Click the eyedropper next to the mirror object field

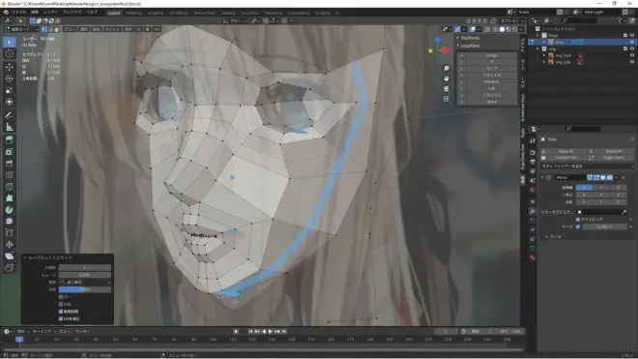pyautogui.click(x=624, y=212)
